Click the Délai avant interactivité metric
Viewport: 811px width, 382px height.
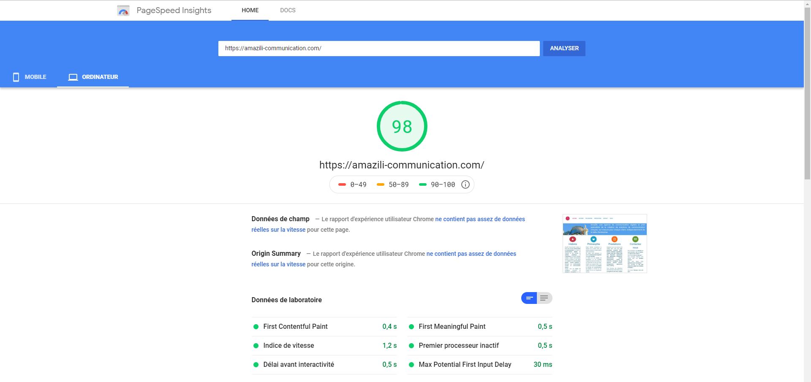pos(324,365)
